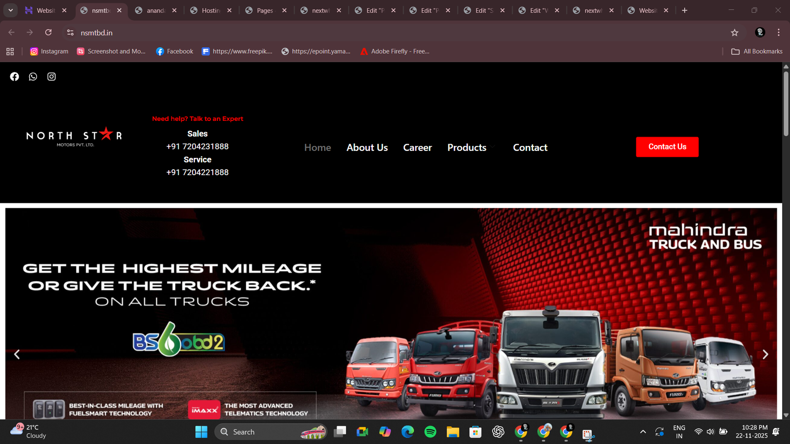This screenshot has height=444, width=790.
Task: Open the Instagram icon in the site header
Action: [x=51, y=76]
